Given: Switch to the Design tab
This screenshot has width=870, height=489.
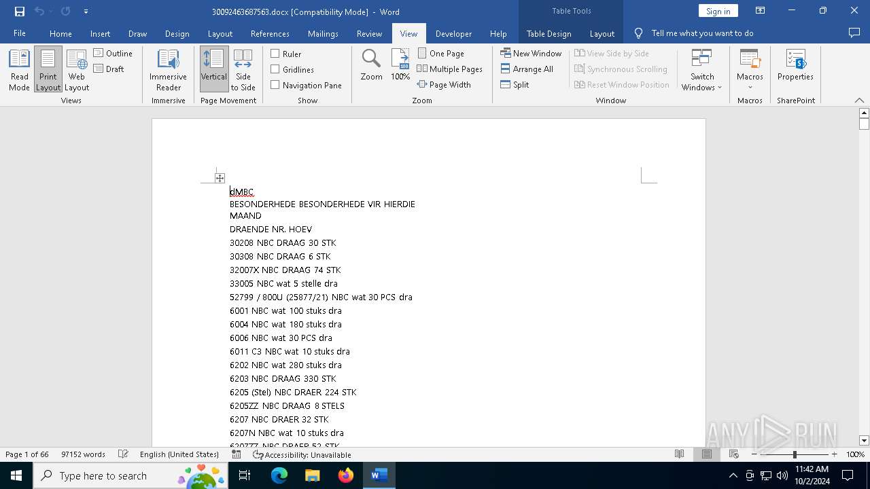Looking at the screenshot, I should (x=177, y=33).
